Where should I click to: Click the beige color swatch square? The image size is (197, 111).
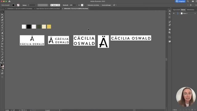tap(44, 27)
